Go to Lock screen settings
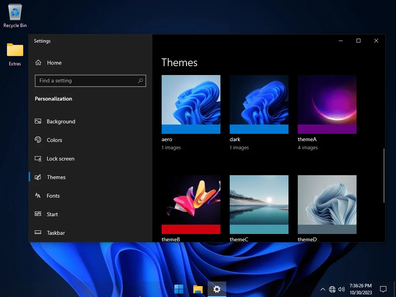The image size is (396, 297). 90,159
